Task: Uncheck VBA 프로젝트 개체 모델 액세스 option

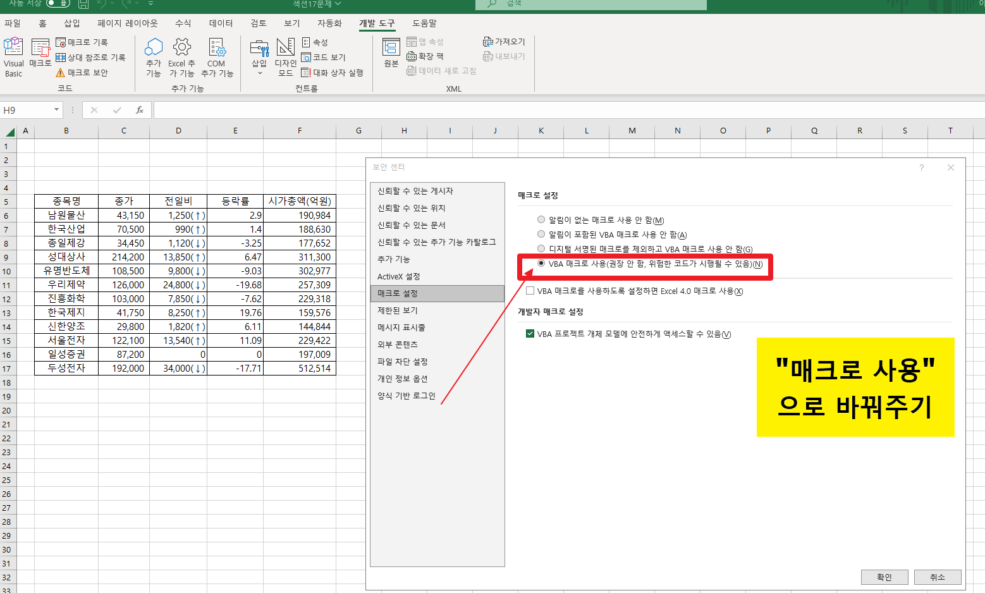Action: coord(529,334)
